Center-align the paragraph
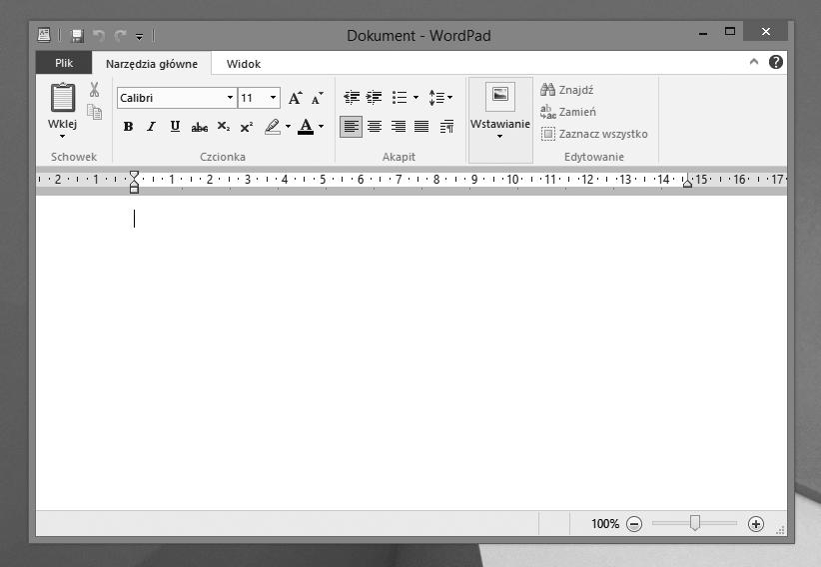 375,126
